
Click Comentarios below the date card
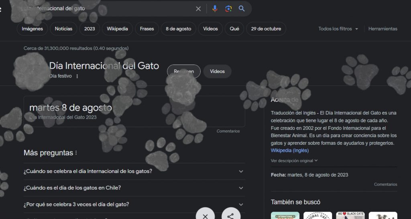click(228, 131)
